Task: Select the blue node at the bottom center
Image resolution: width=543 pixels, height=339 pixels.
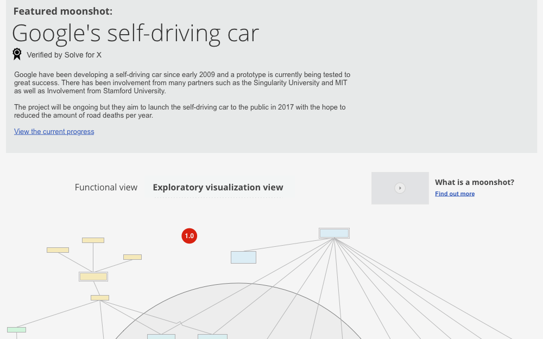Action: pos(161,336)
